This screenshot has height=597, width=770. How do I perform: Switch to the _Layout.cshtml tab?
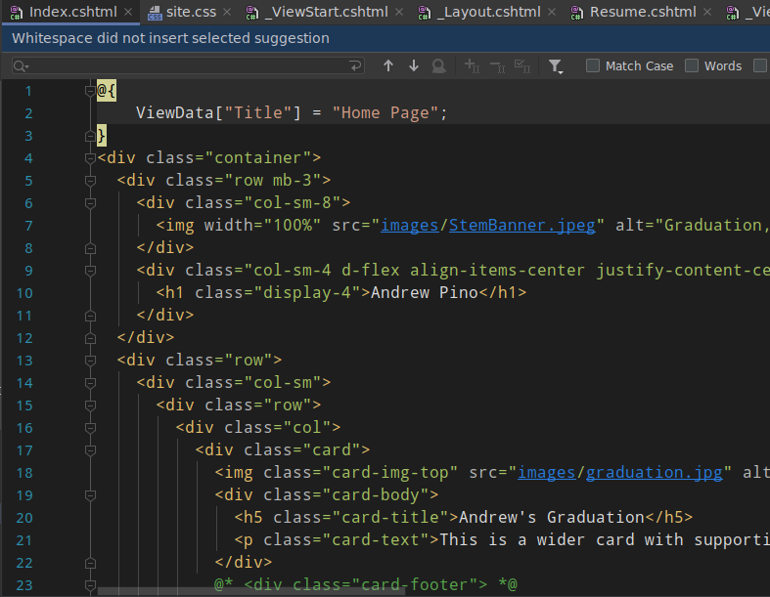point(486,13)
